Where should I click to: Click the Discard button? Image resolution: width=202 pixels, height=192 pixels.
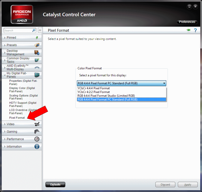(x=165, y=185)
